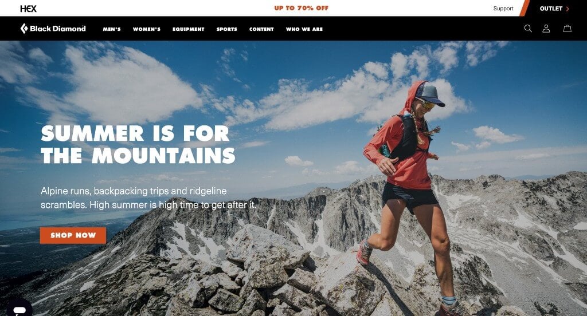Screen dimensions: 587x316
Task: Expand the Women's navigation menu
Action: (x=146, y=29)
